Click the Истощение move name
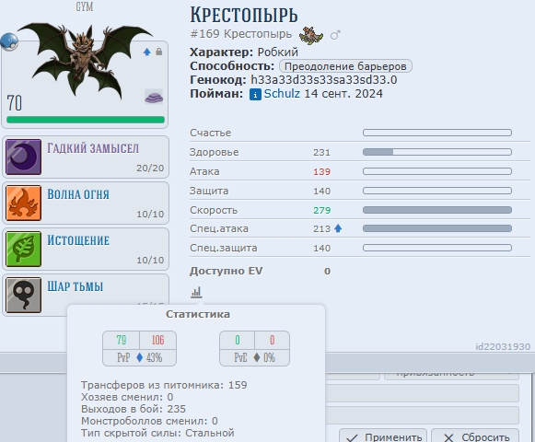The height and width of the screenshot is (442, 535). [78, 240]
